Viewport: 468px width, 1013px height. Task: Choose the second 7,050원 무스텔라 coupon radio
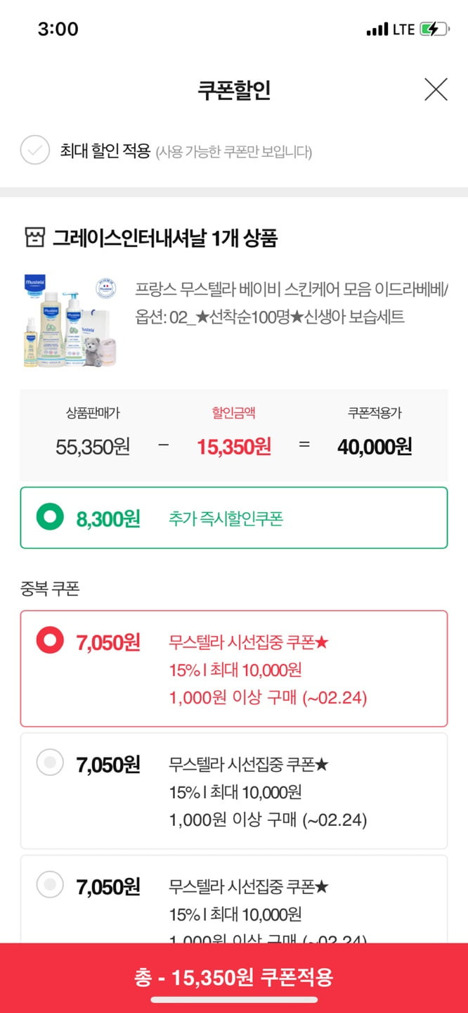coord(50,763)
